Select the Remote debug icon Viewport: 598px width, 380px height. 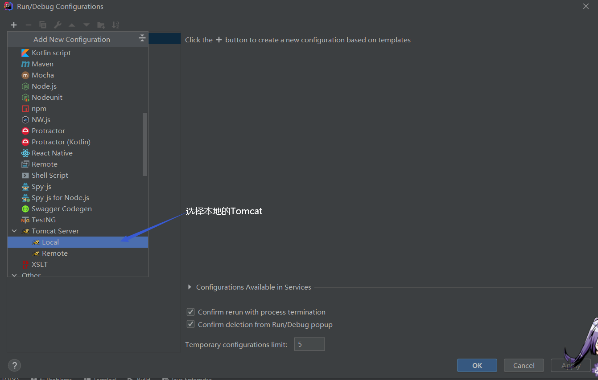coord(25,164)
